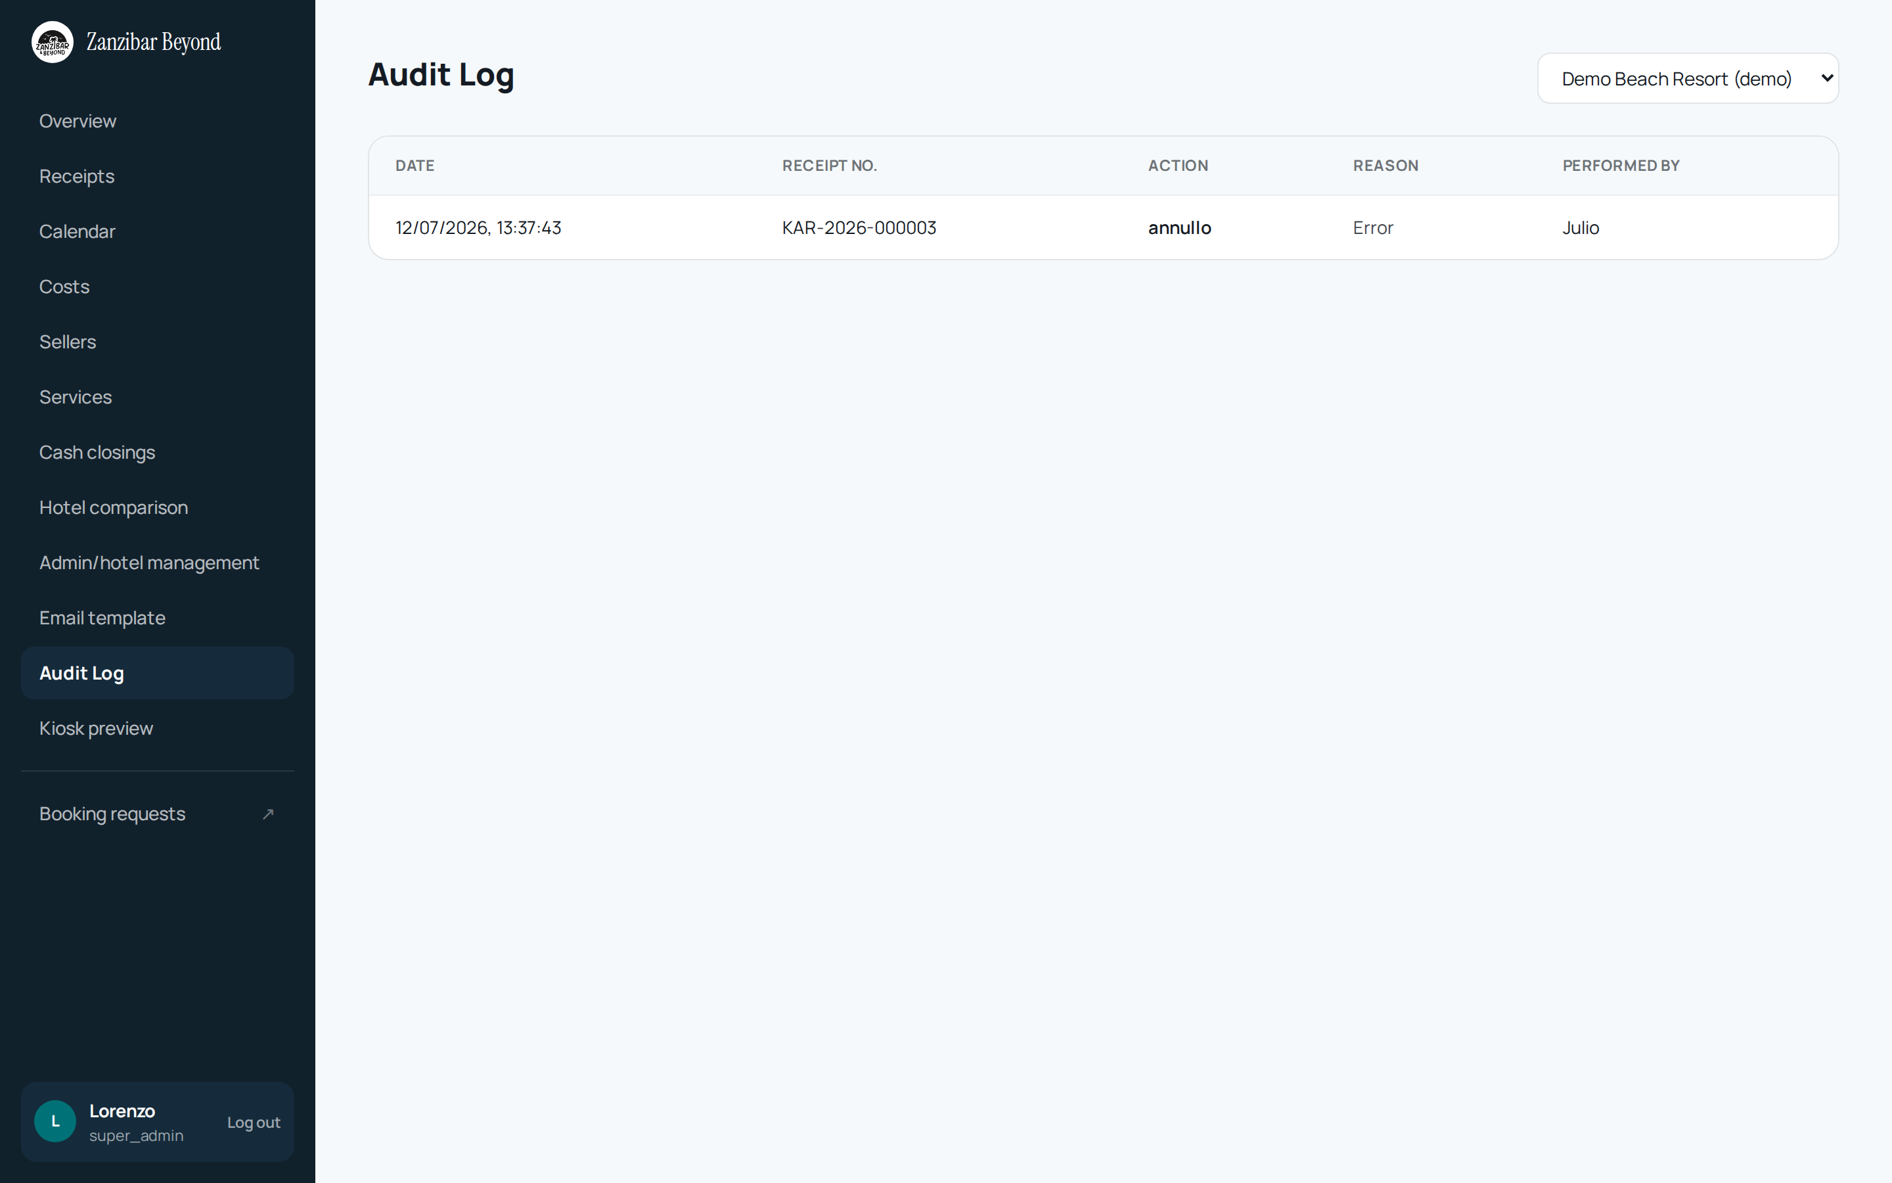Open the Booking requests link
The width and height of the screenshot is (1892, 1183).
pos(157,814)
